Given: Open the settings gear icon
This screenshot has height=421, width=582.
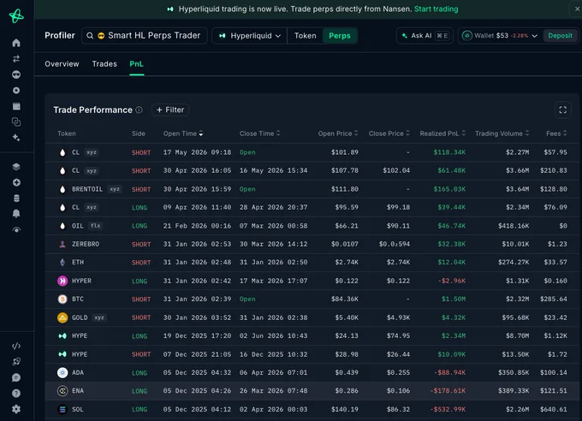Looking at the screenshot, I should [x=16, y=409].
